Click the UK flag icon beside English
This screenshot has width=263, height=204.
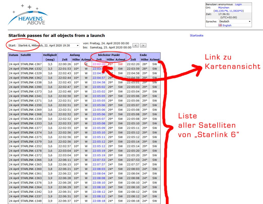[x=220, y=25]
